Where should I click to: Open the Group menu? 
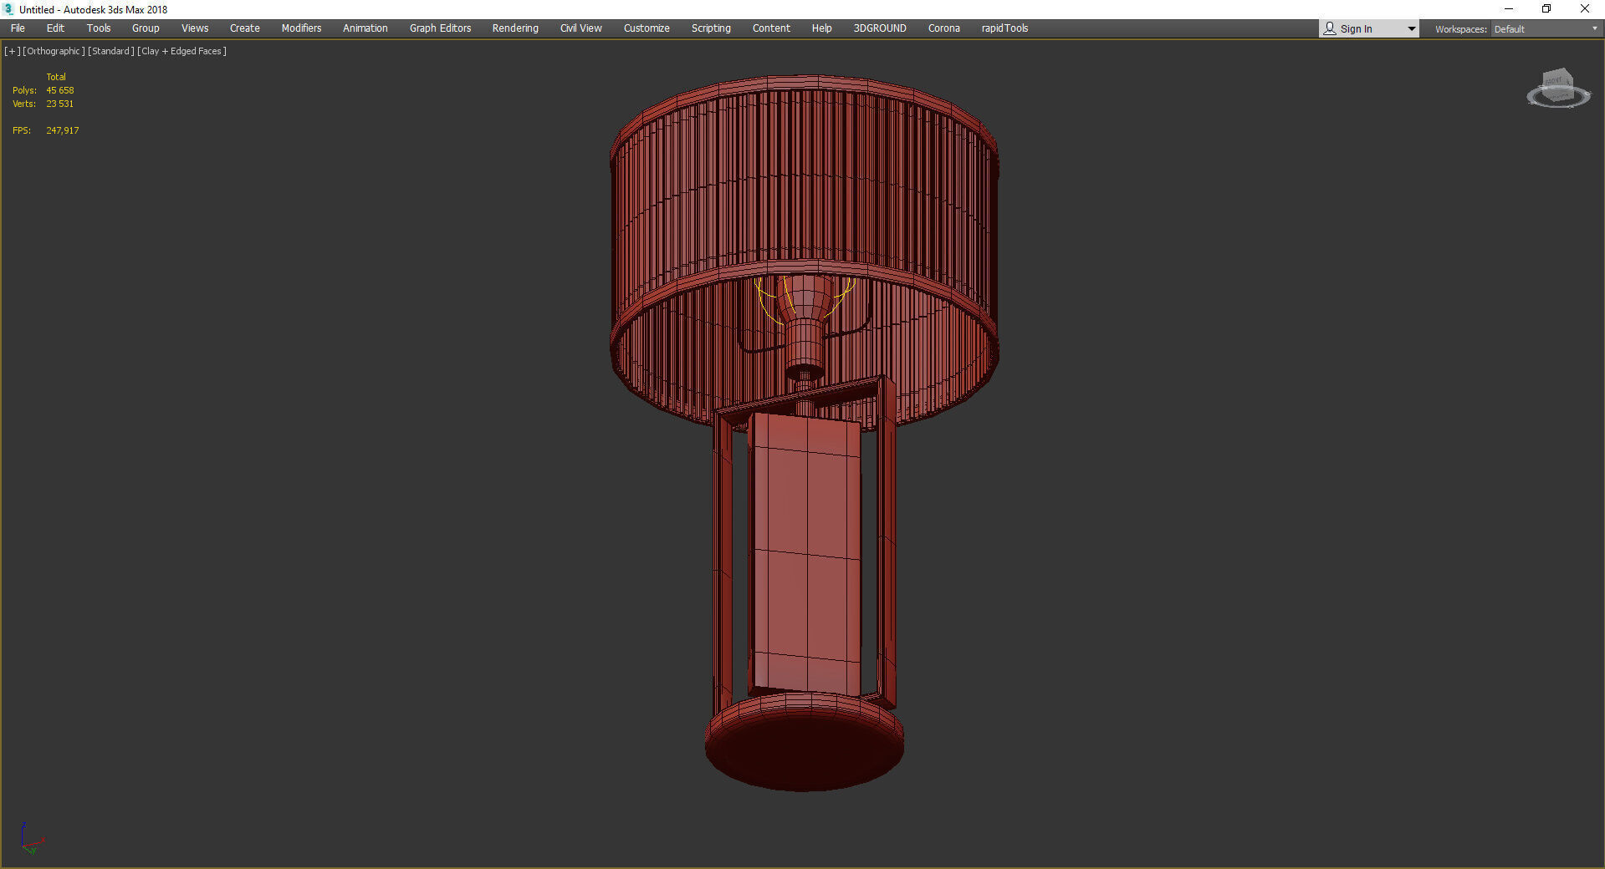point(146,28)
